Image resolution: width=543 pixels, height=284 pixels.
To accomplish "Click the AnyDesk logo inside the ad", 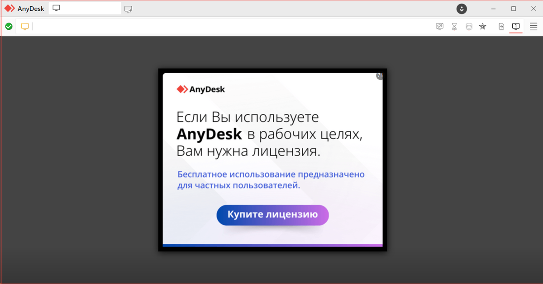I will pyautogui.click(x=200, y=89).
